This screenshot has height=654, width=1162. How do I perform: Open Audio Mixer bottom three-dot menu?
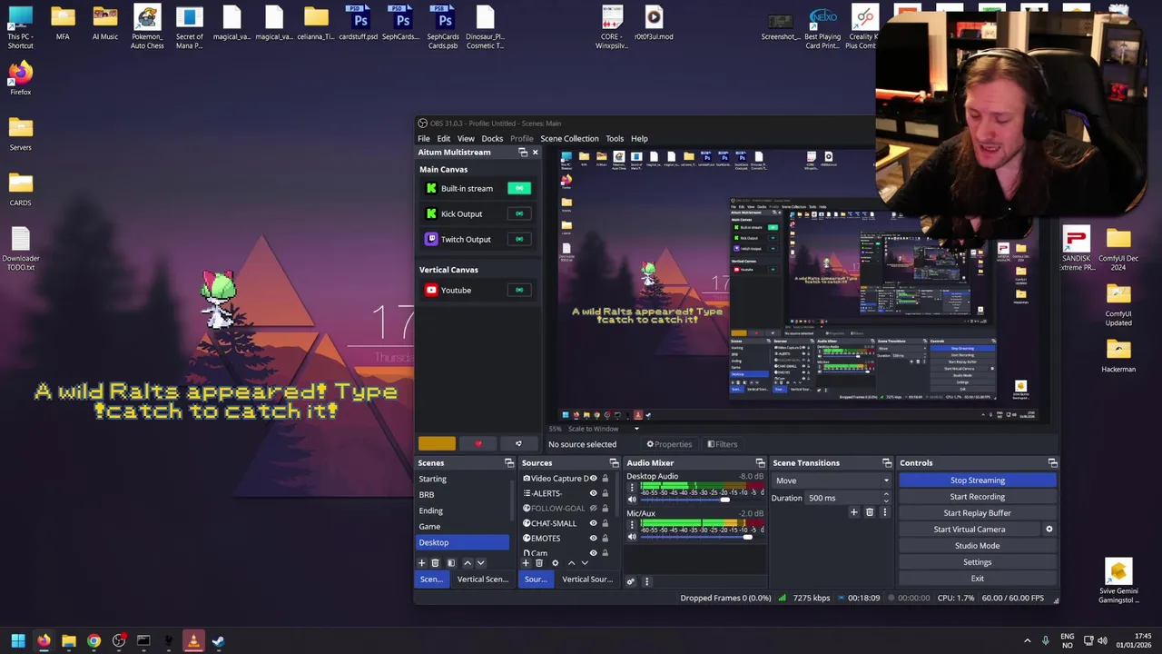[x=646, y=581]
